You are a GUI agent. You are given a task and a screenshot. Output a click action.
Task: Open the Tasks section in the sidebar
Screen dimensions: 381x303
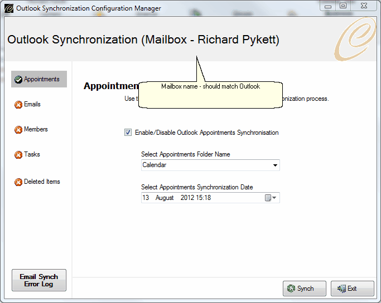(27, 154)
